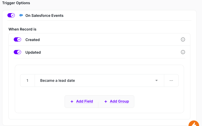Click the Updated label text

[x=33, y=52]
